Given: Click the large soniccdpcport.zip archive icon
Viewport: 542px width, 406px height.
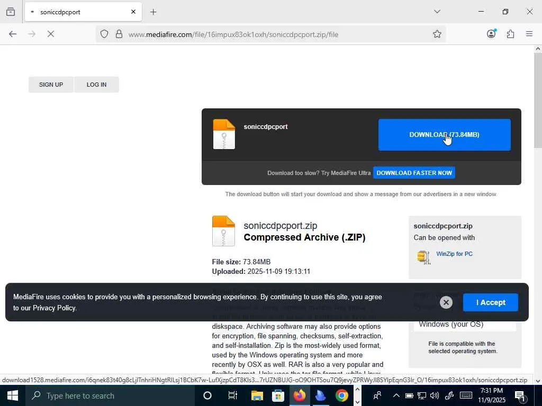Looking at the screenshot, I should [223, 231].
